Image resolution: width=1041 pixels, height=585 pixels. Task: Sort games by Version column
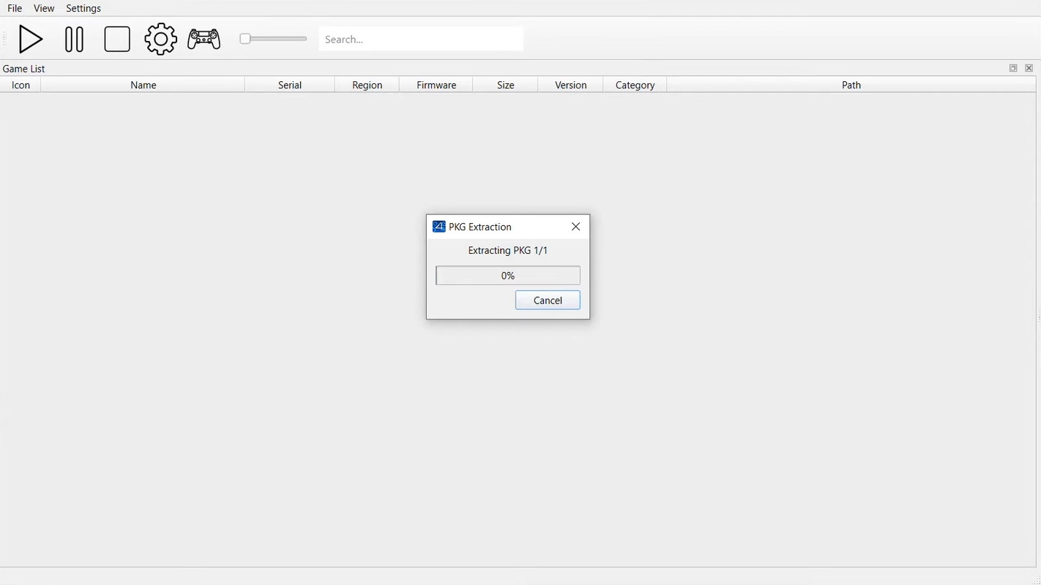pos(570,85)
